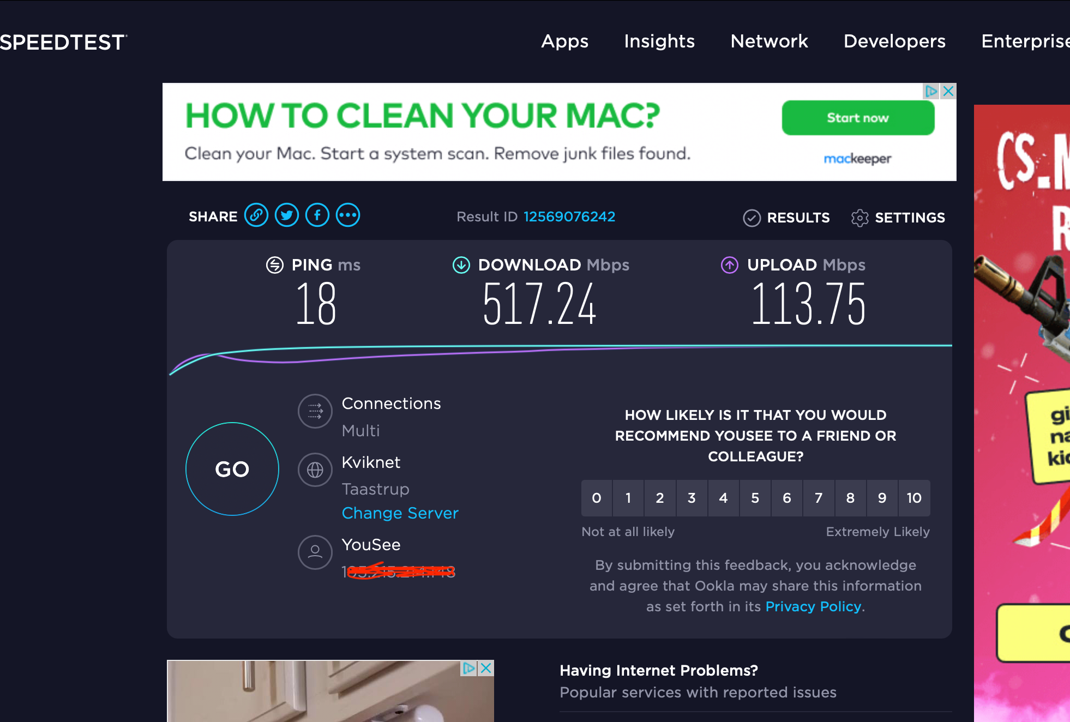Click the Connections multi-arrow icon
This screenshot has width=1070, height=722.
tap(315, 411)
